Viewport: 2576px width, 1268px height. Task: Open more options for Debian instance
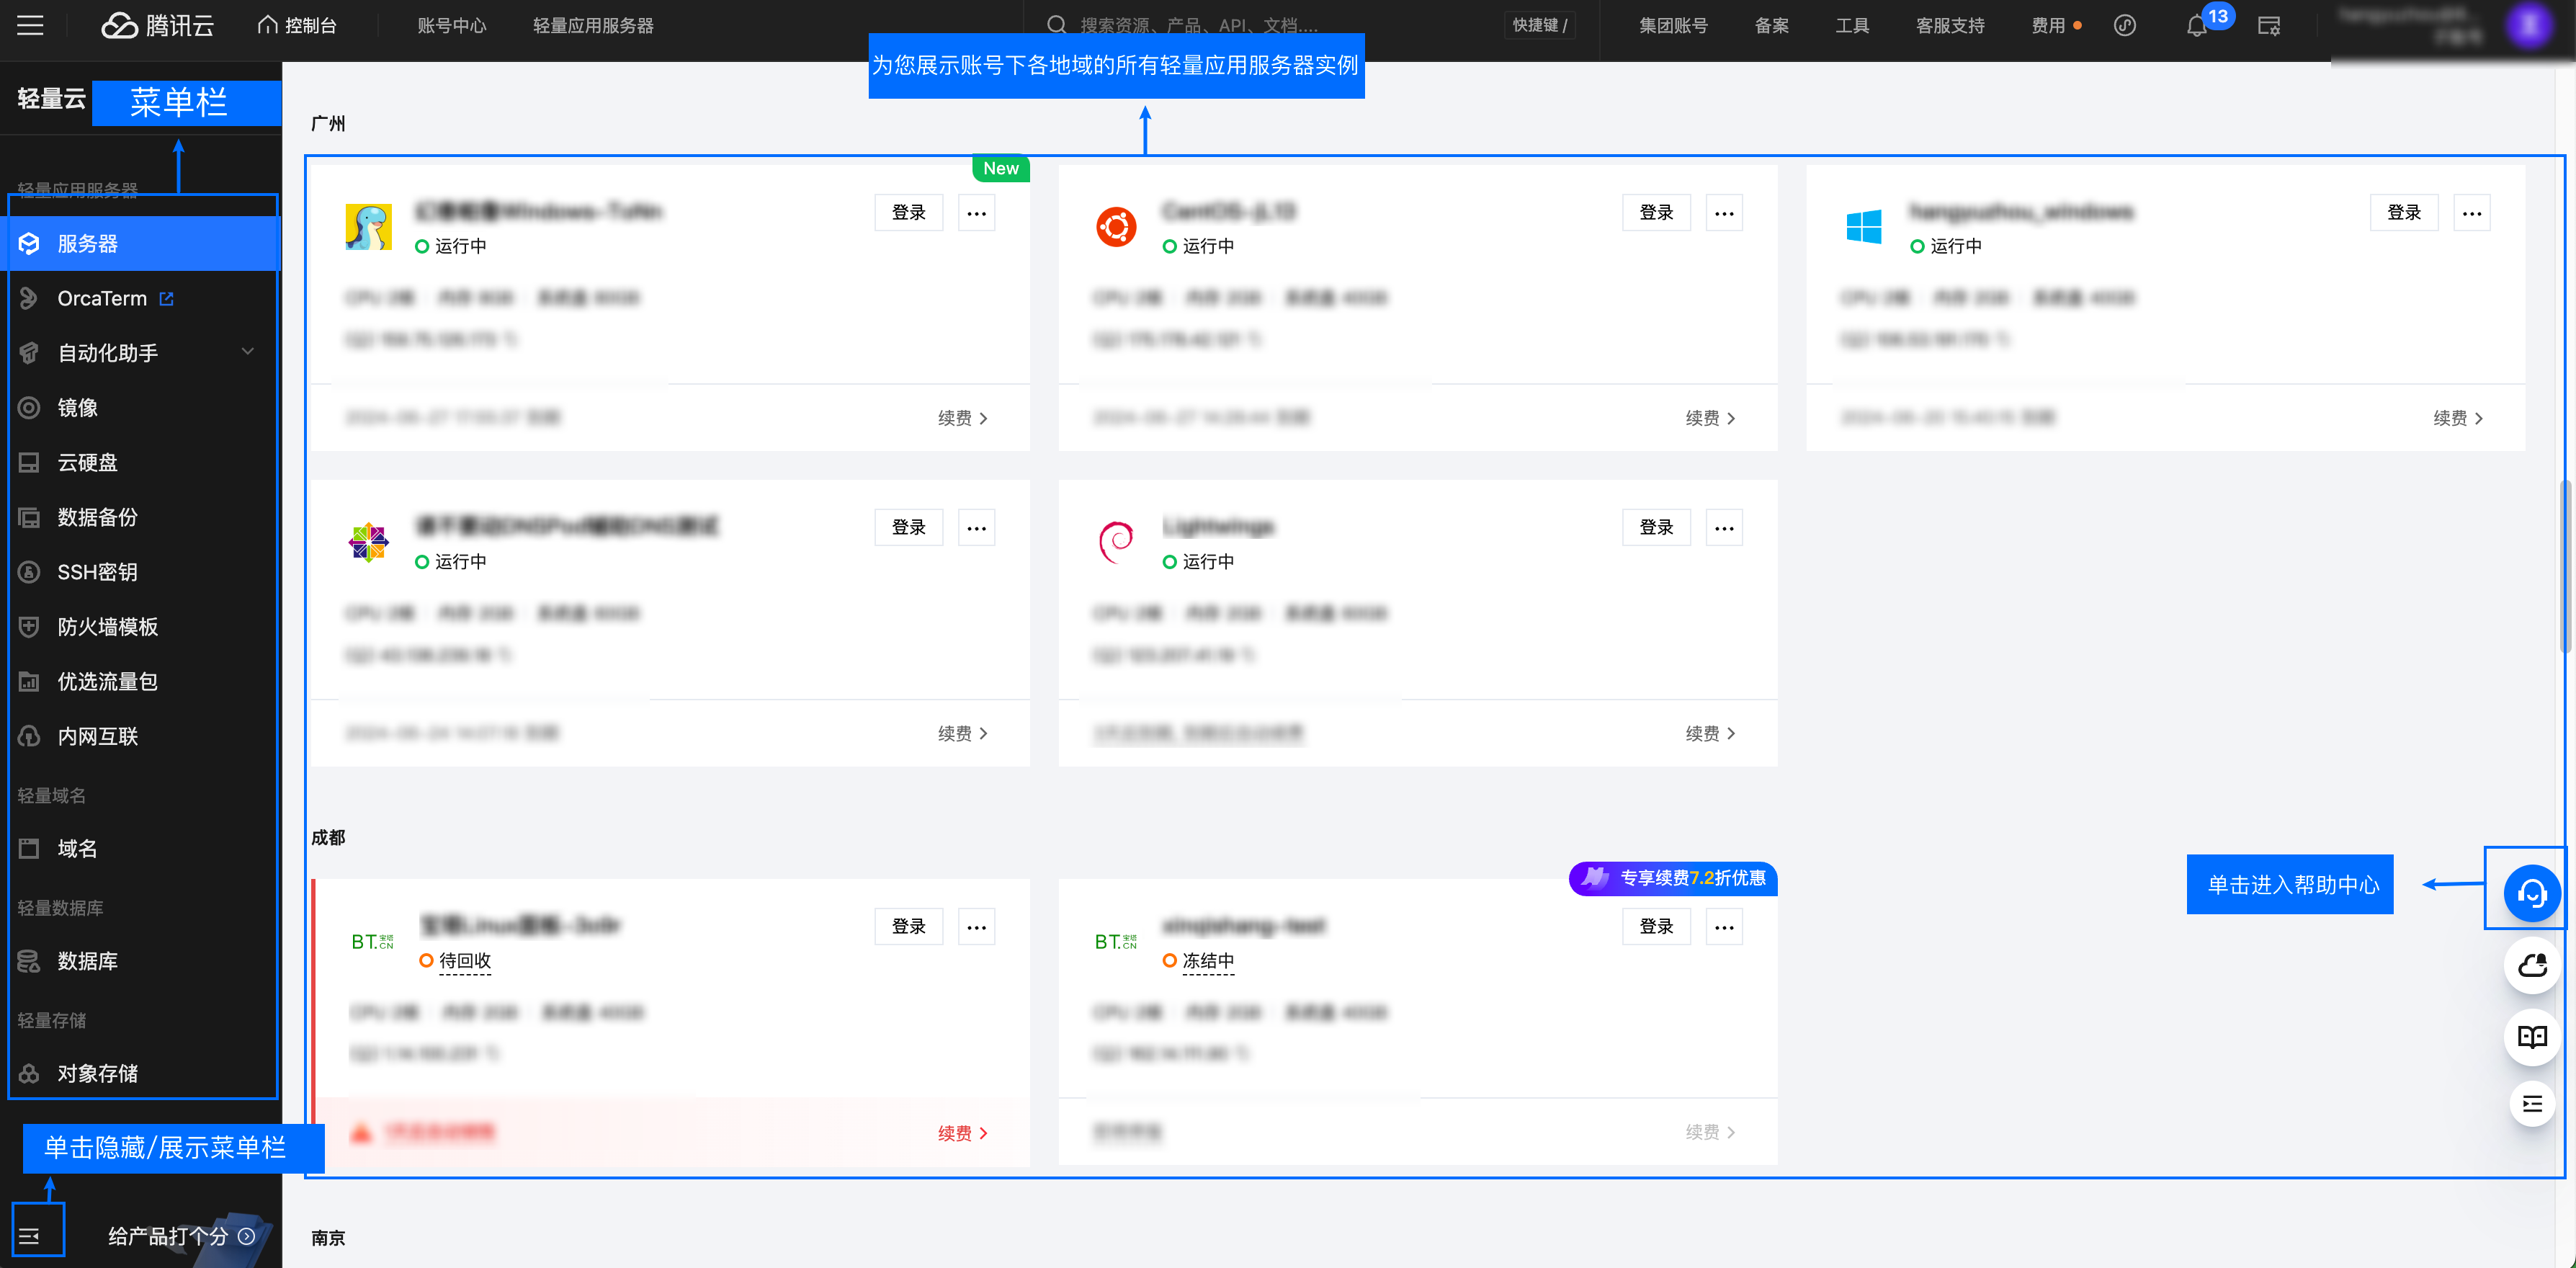pyautogui.click(x=1723, y=528)
